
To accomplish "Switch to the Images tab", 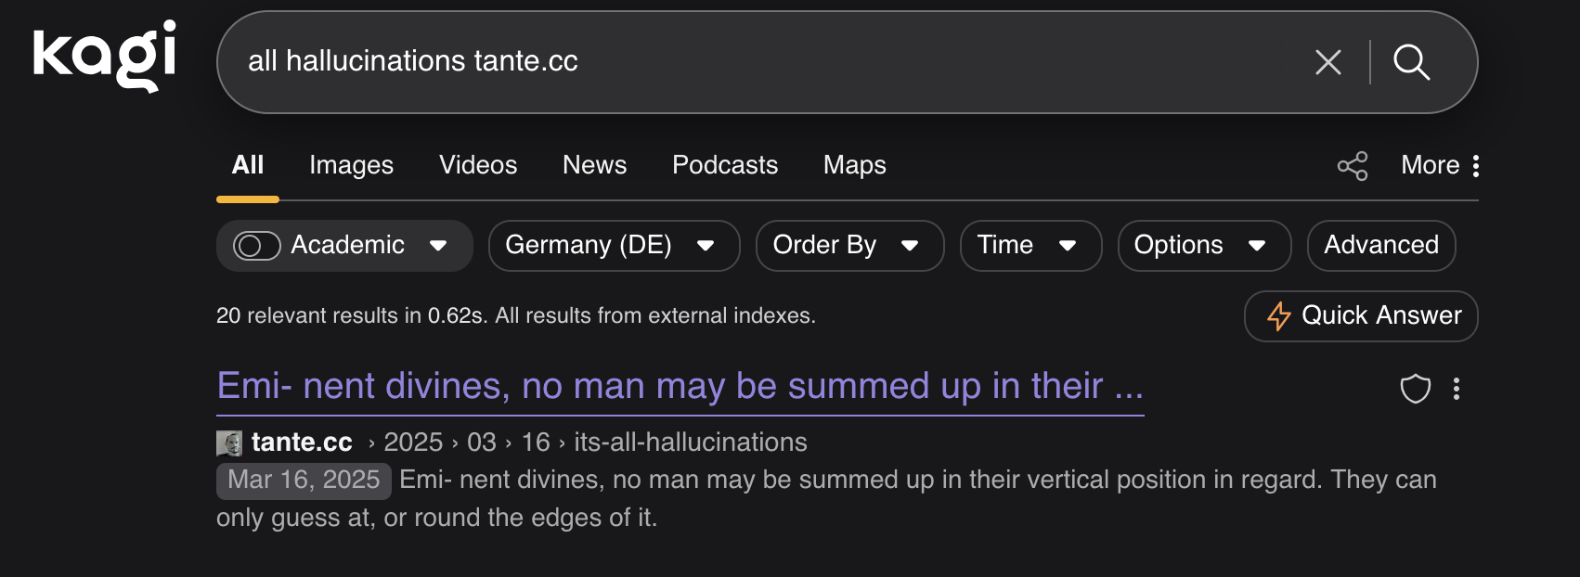I will pos(351,165).
